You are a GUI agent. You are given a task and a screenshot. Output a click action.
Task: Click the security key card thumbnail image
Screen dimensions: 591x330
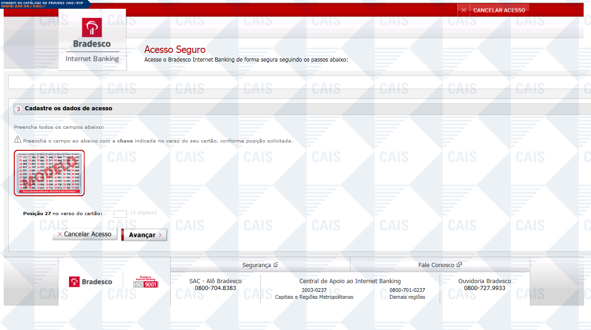(49, 173)
